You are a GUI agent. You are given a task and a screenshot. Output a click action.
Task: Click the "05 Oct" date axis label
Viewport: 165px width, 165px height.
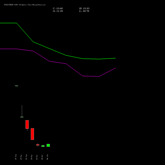pos(42,157)
